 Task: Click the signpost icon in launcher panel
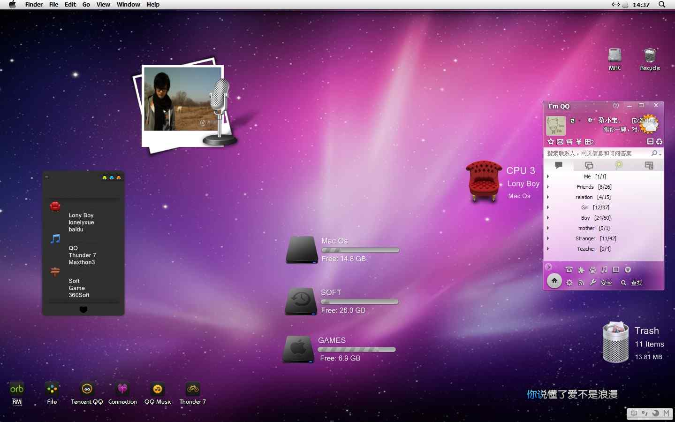55,272
